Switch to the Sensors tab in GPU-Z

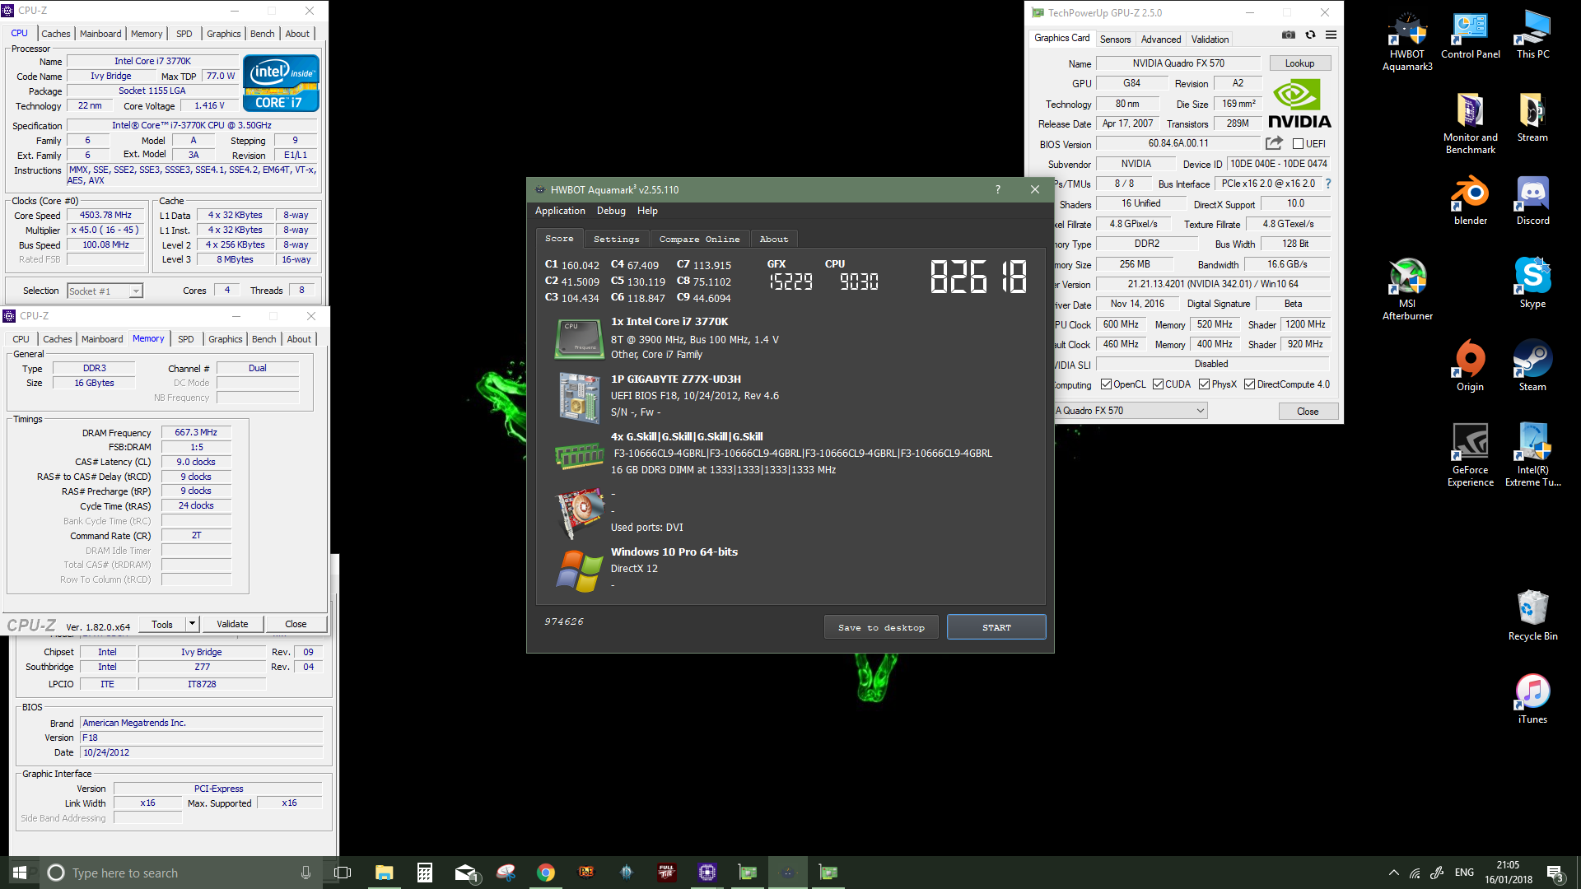1115,39
